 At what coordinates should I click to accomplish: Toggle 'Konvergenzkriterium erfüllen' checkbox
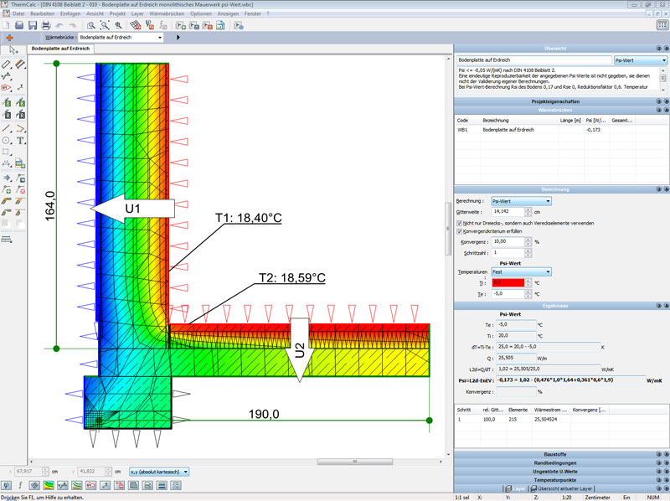pos(459,231)
